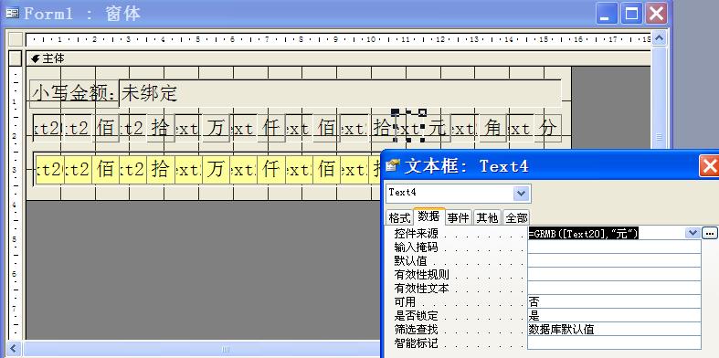Click the scroll up arrow of form window
Image resolution: width=719 pixels, height=358 pixels.
click(x=659, y=38)
